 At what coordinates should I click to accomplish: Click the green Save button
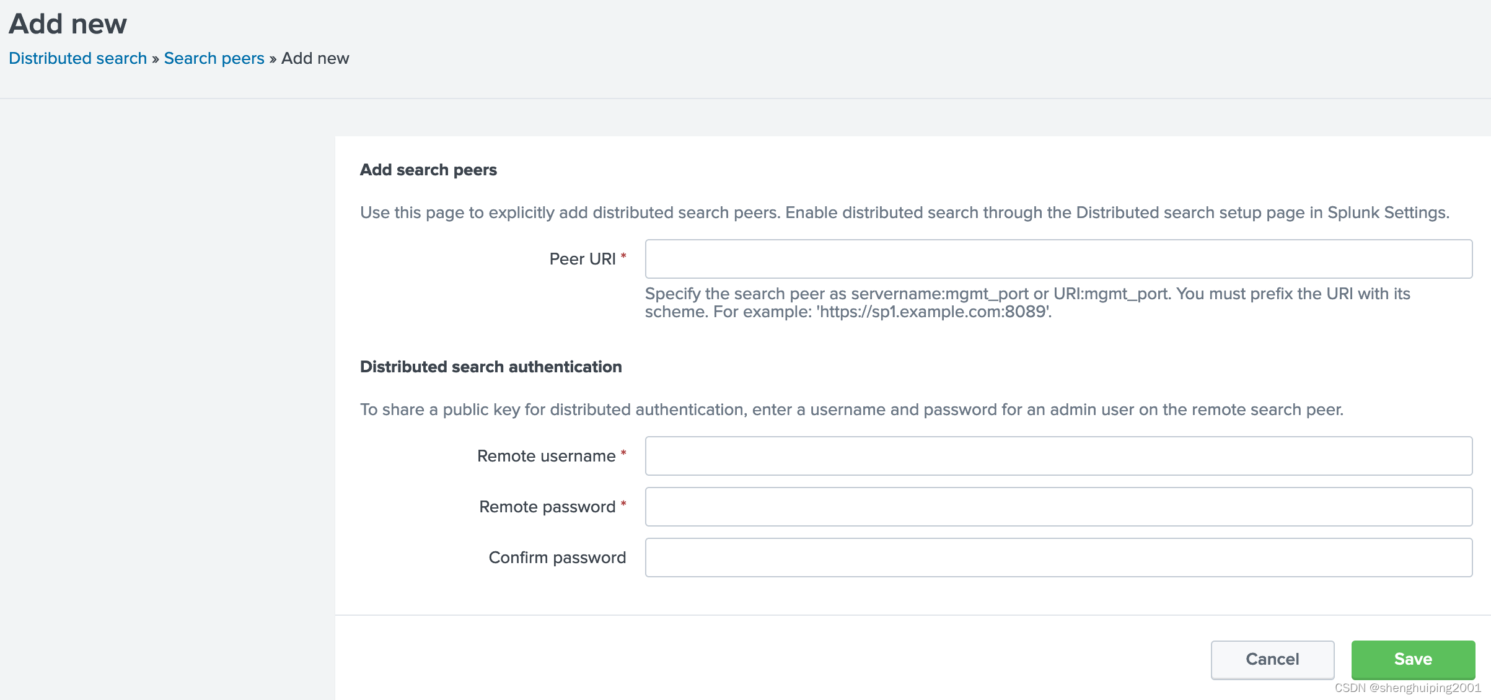pos(1412,659)
